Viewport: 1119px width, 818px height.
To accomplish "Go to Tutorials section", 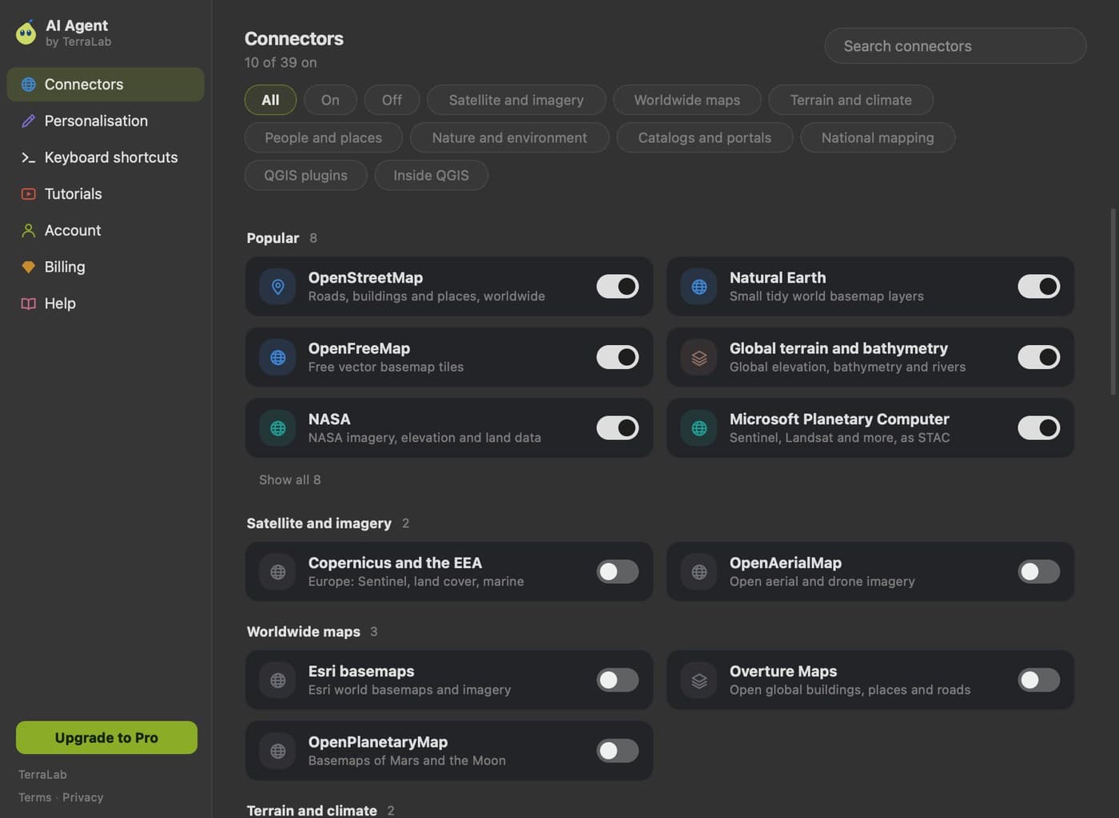I will point(106,194).
